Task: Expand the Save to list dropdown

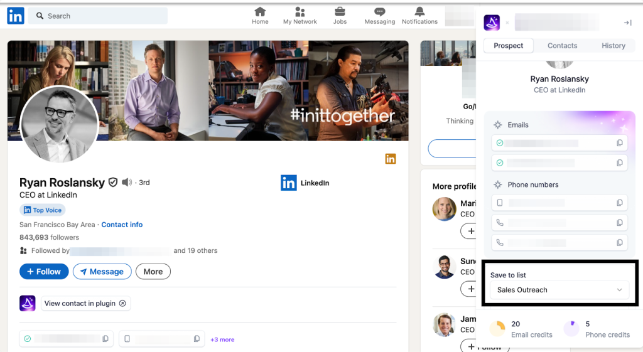Action: (x=559, y=290)
